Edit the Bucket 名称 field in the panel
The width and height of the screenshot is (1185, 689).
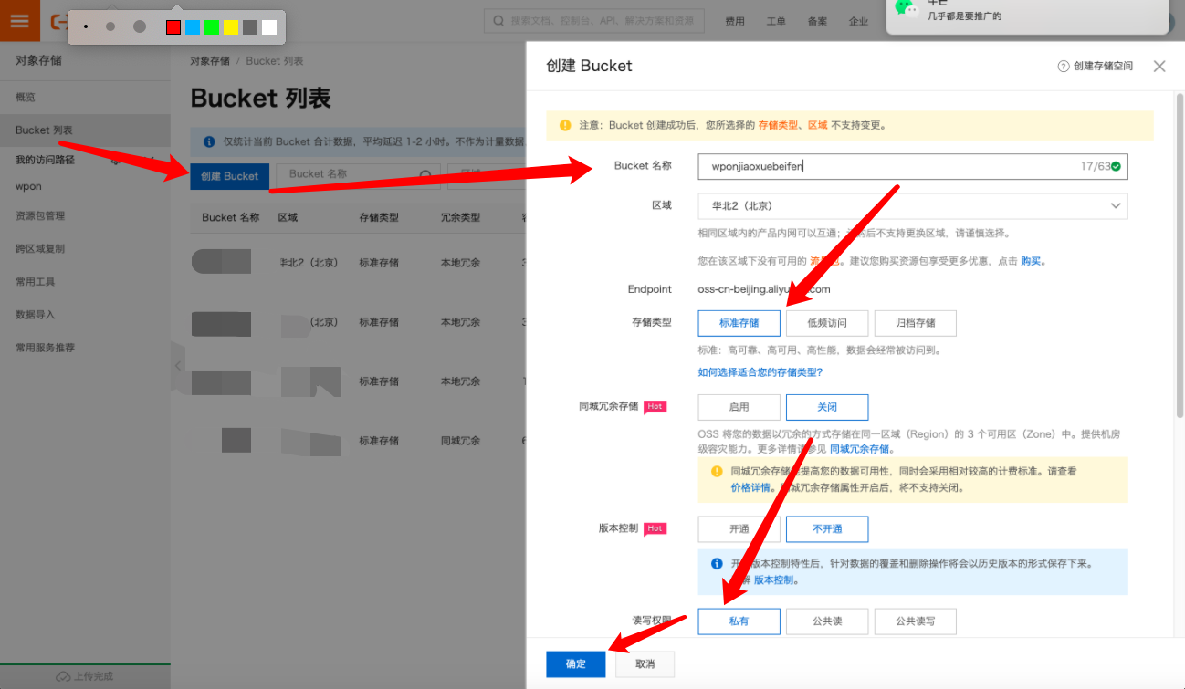[913, 166]
